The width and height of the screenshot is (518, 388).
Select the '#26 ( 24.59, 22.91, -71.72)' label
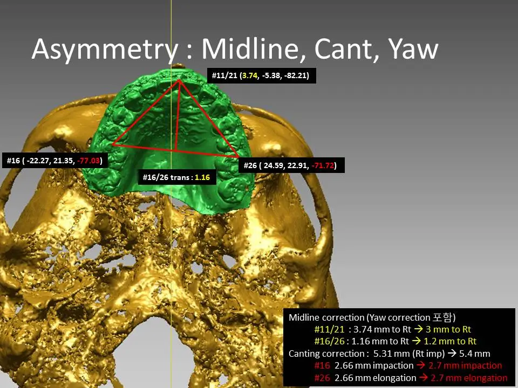point(291,165)
